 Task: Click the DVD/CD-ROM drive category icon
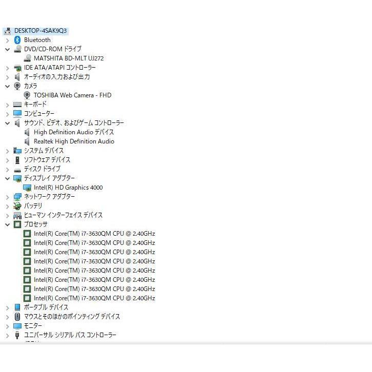point(17,49)
